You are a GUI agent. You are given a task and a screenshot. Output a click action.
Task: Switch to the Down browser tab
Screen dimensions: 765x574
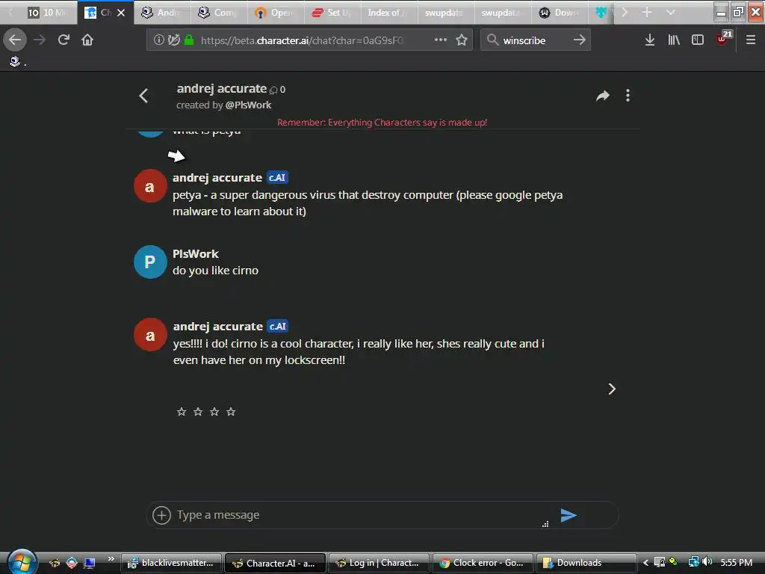coord(559,13)
